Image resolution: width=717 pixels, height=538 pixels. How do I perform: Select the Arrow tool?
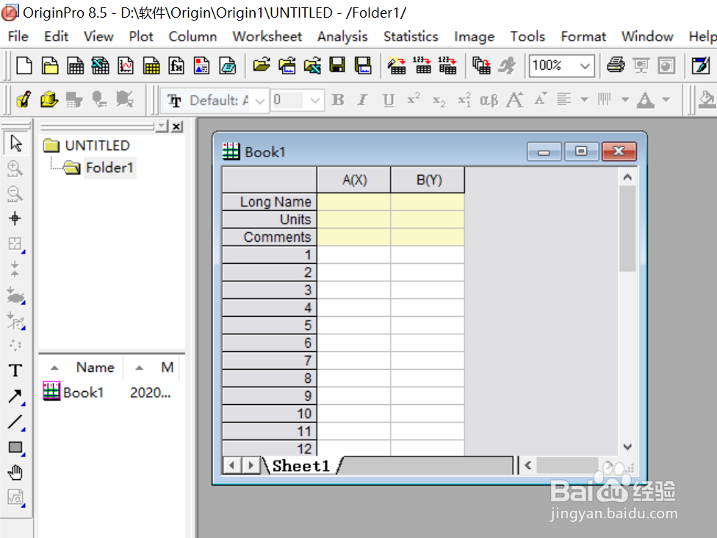[x=15, y=396]
